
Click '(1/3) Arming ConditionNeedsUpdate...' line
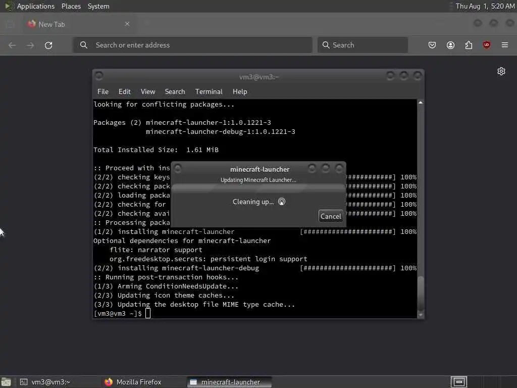166,286
